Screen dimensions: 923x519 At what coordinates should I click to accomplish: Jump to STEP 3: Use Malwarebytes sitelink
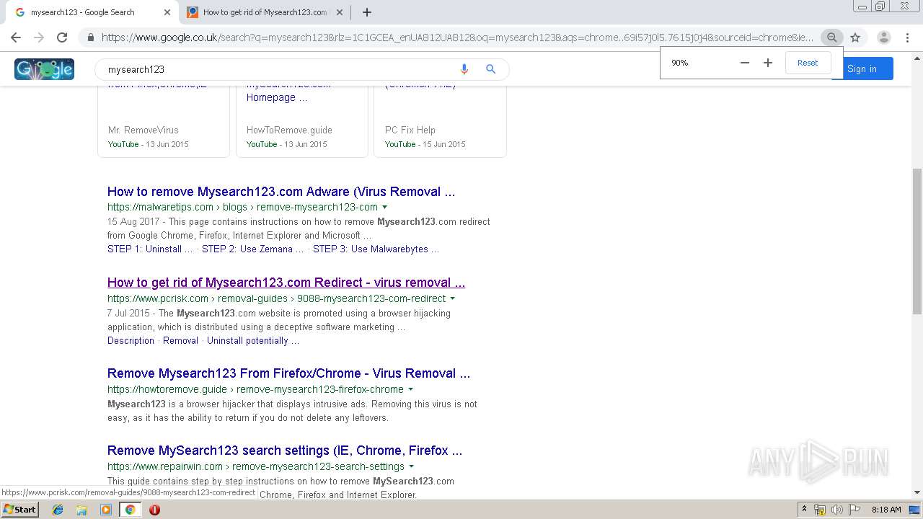(376, 249)
